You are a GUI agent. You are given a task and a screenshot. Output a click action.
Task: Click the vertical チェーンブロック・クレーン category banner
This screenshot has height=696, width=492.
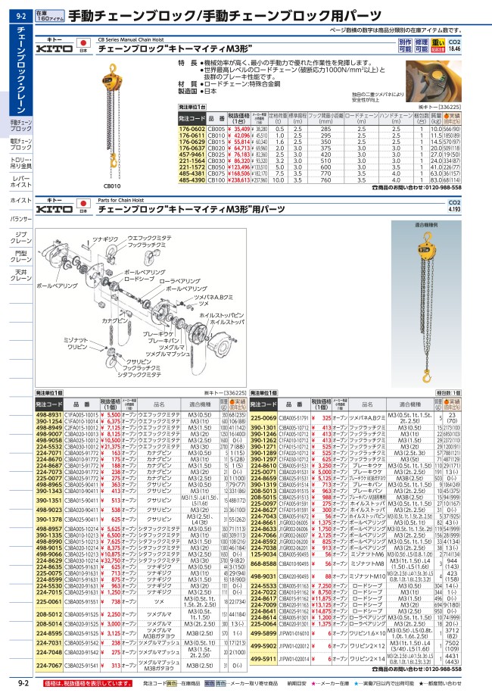[21, 69]
